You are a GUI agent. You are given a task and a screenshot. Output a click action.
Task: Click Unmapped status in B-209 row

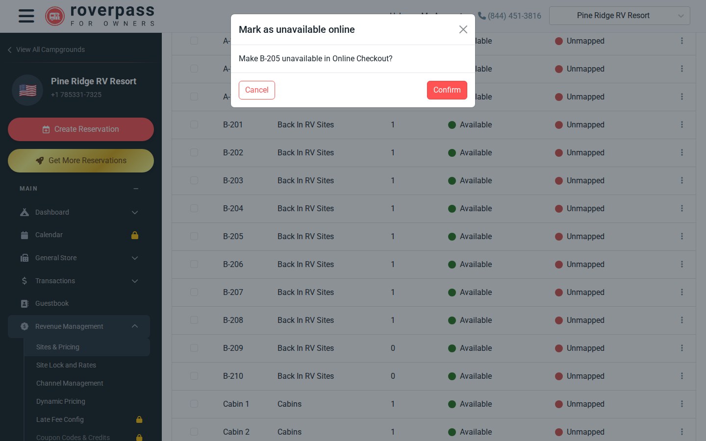point(580,348)
